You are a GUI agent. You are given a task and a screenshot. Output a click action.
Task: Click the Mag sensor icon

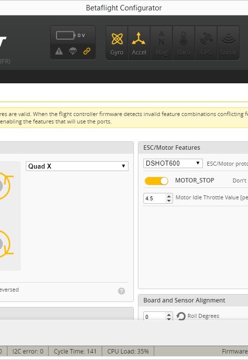[161, 43]
